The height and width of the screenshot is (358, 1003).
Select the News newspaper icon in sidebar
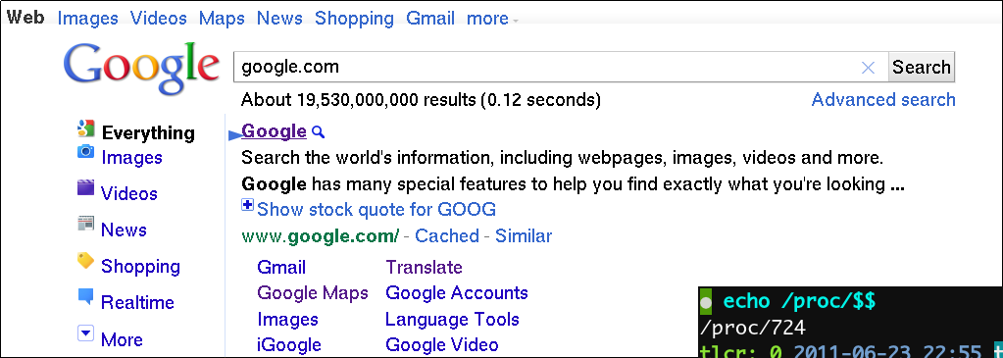tap(85, 224)
